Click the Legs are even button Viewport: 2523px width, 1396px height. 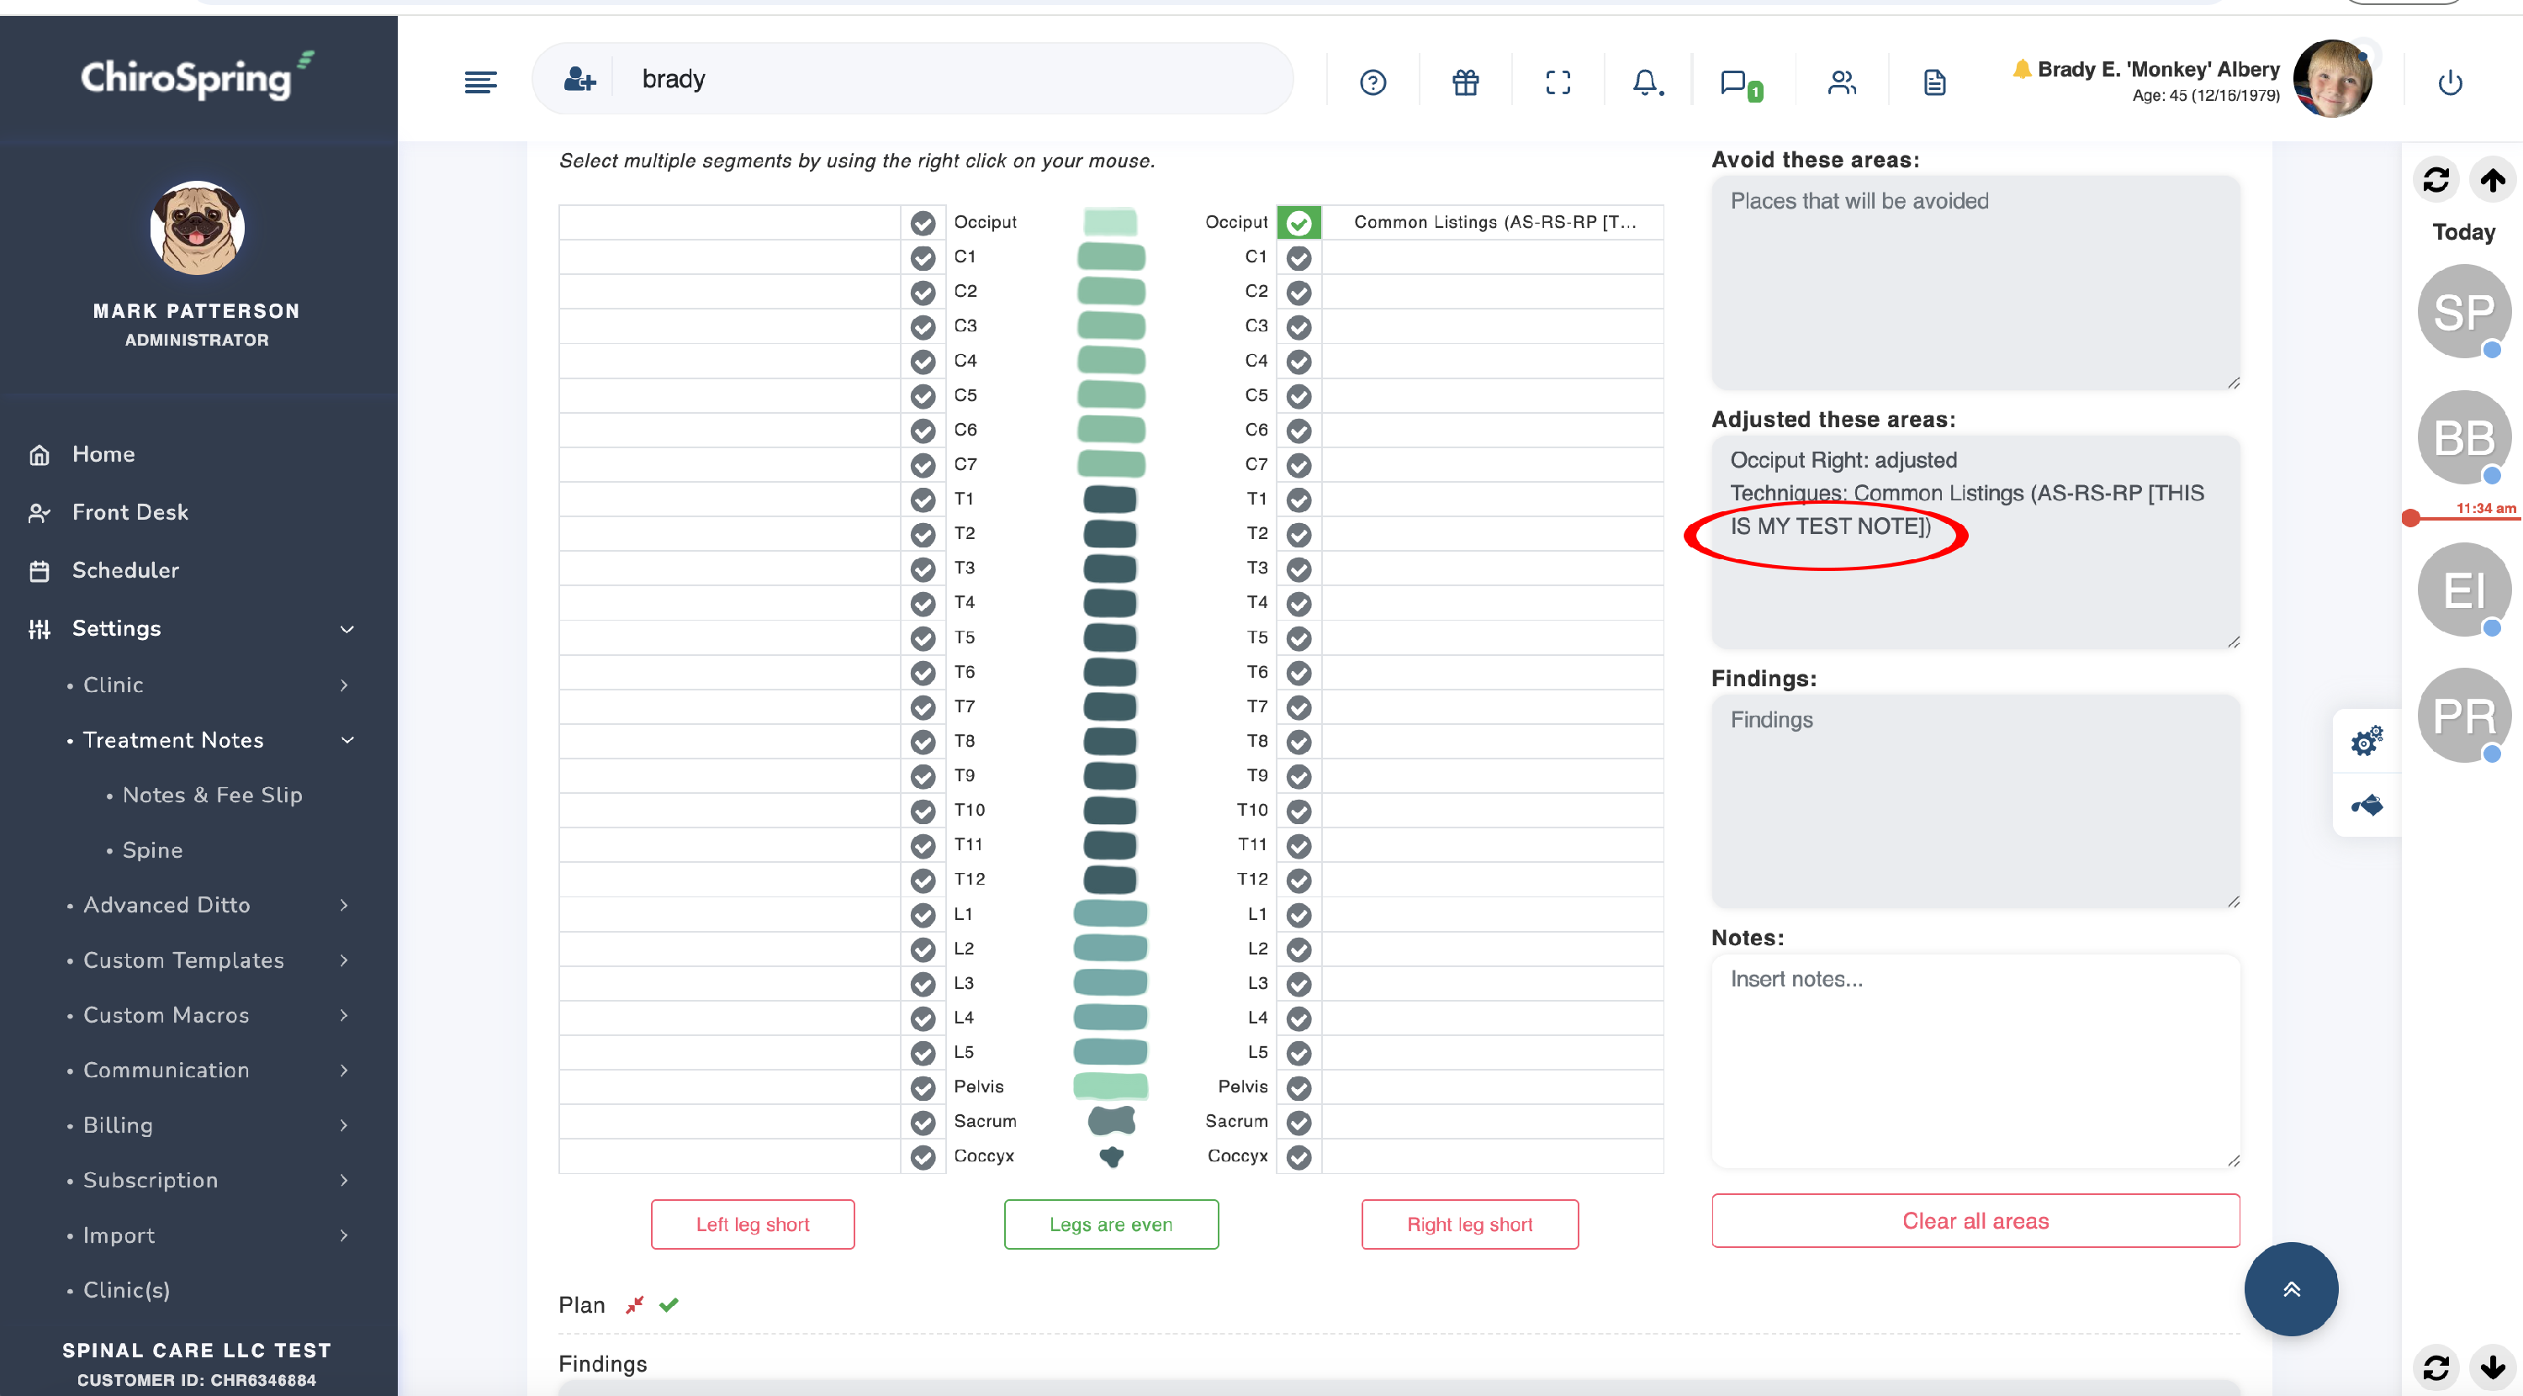[1111, 1224]
